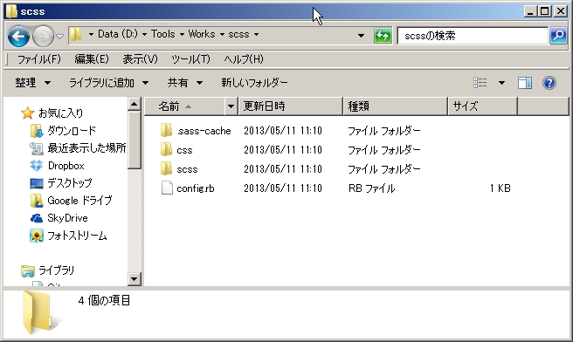Click the 新しいフォルダー button
573x342 pixels.
[254, 83]
